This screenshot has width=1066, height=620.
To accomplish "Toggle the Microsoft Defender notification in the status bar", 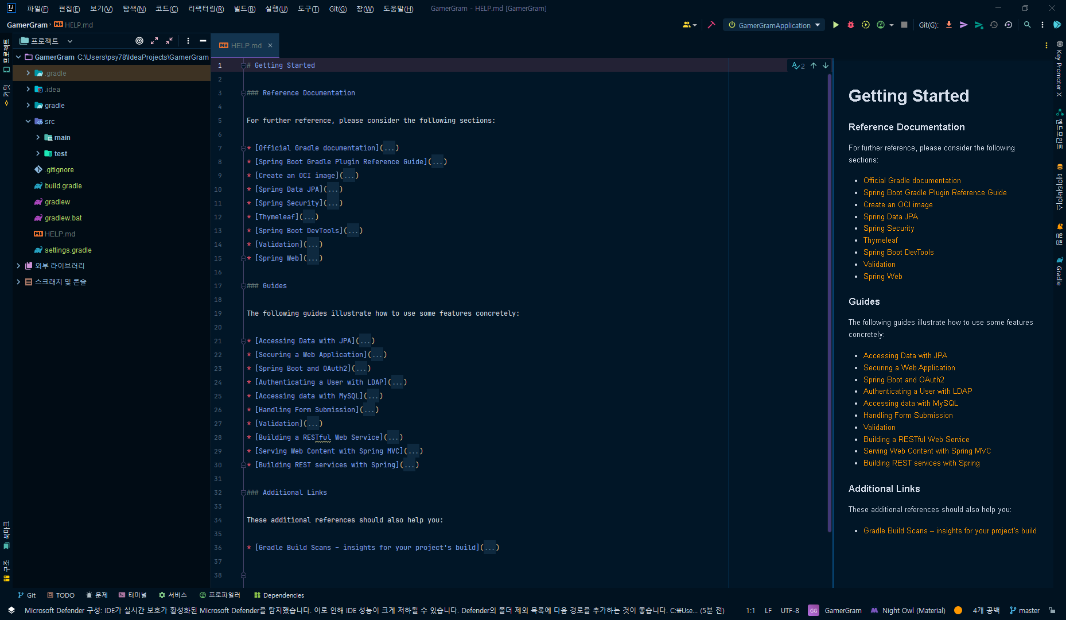I will pos(375,610).
